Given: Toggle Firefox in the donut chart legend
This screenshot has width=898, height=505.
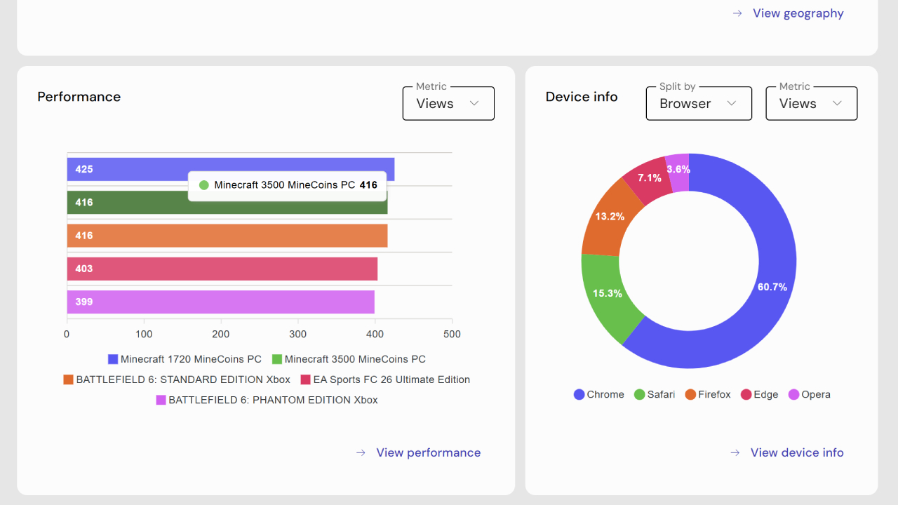Looking at the screenshot, I should [x=708, y=395].
